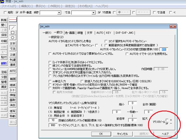186x140 pixels.
Task: Click the red line attribute bar
Action: tap(13, 20)
